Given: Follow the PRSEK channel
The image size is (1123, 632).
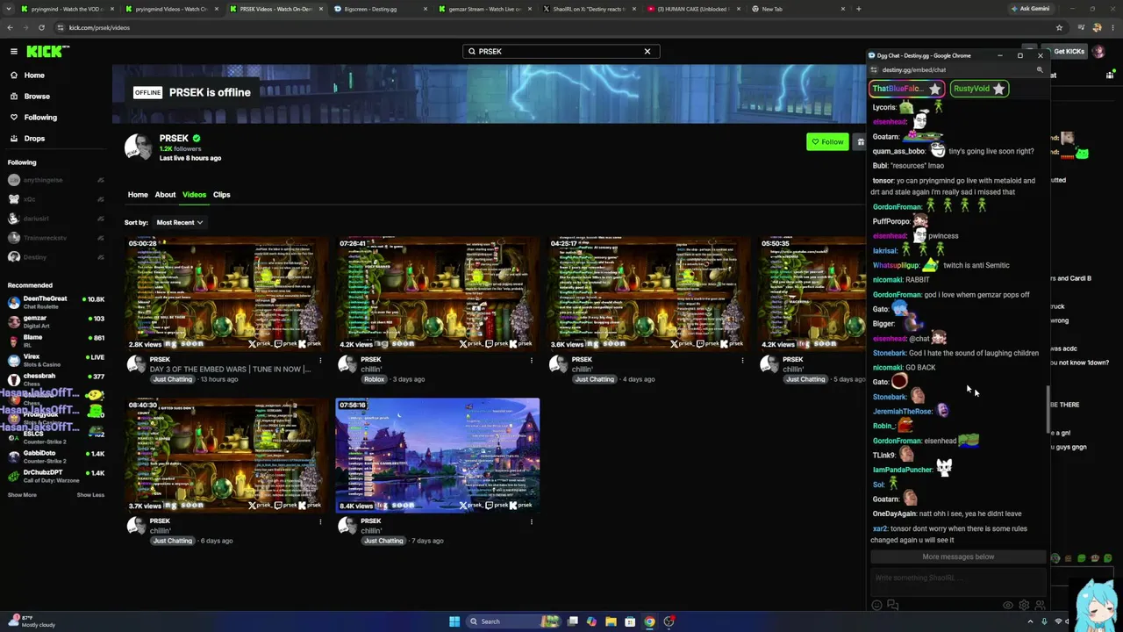Looking at the screenshot, I should [x=827, y=142].
